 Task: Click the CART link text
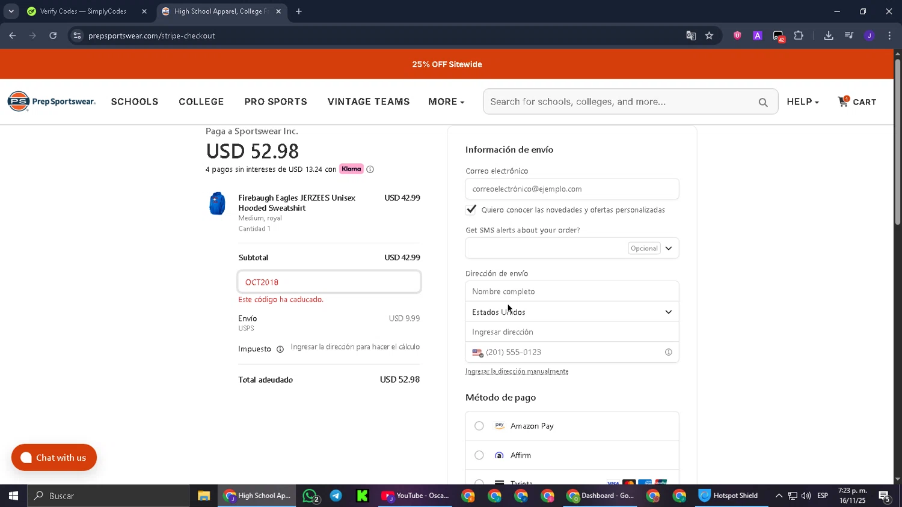point(864,102)
